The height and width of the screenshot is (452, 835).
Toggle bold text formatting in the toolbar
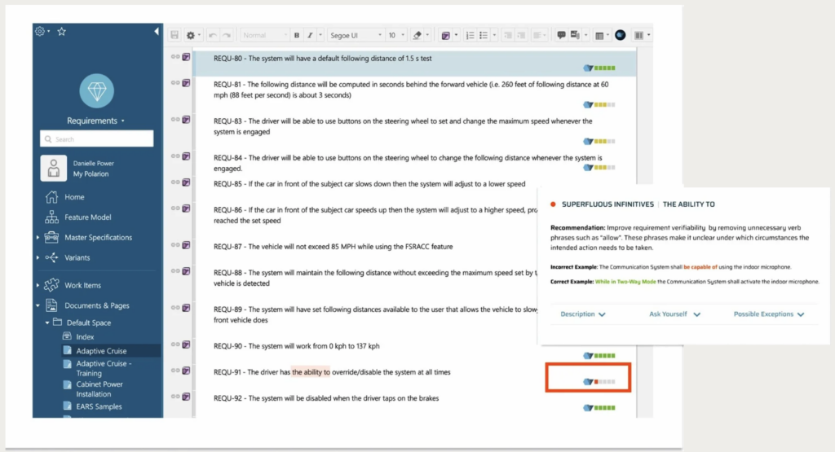pos(297,36)
